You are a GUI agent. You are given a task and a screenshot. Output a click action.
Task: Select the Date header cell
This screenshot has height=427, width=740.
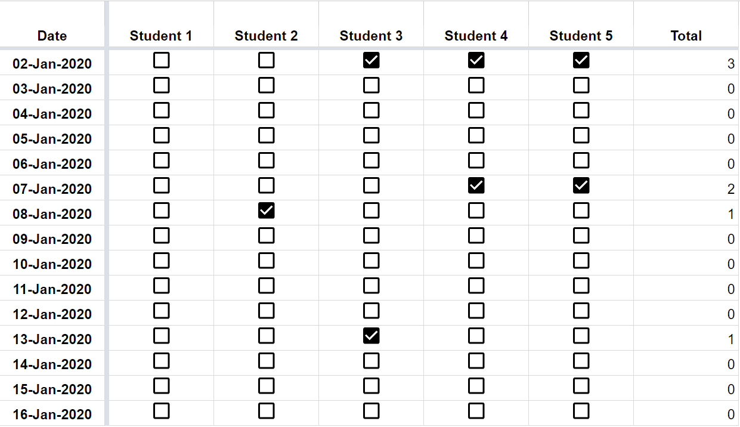(x=52, y=24)
